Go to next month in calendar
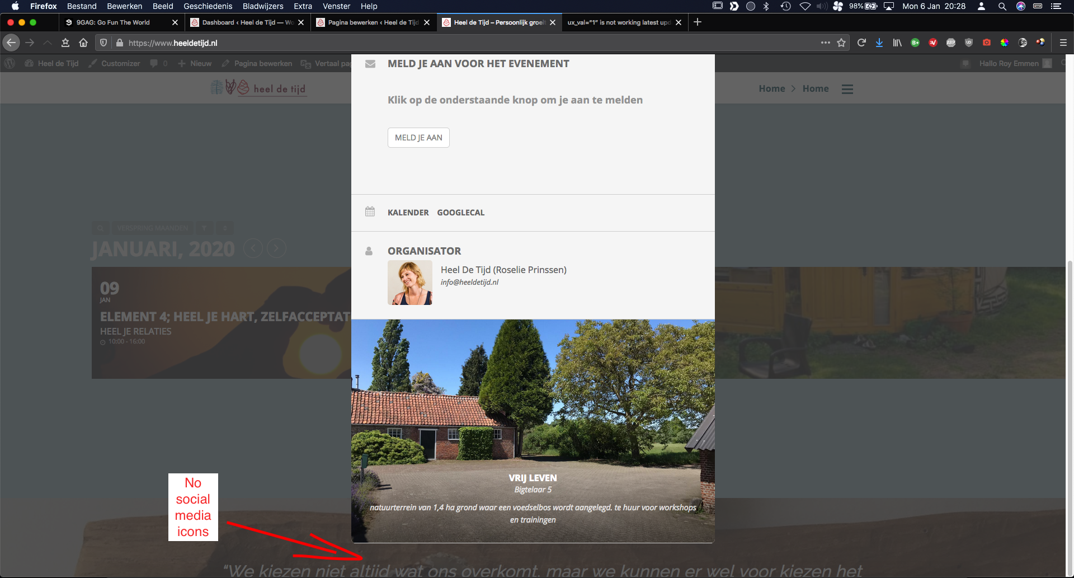The image size is (1074, 578). coord(276,248)
